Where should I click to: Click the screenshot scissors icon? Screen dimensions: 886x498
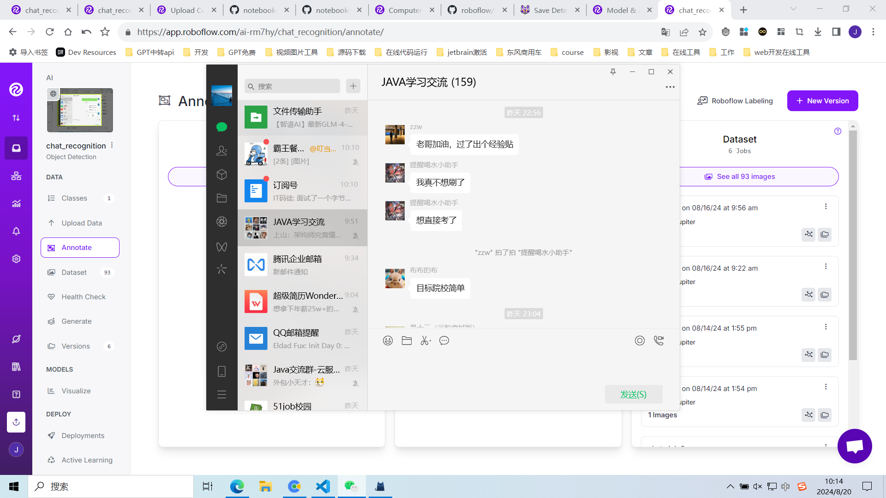pyautogui.click(x=425, y=341)
